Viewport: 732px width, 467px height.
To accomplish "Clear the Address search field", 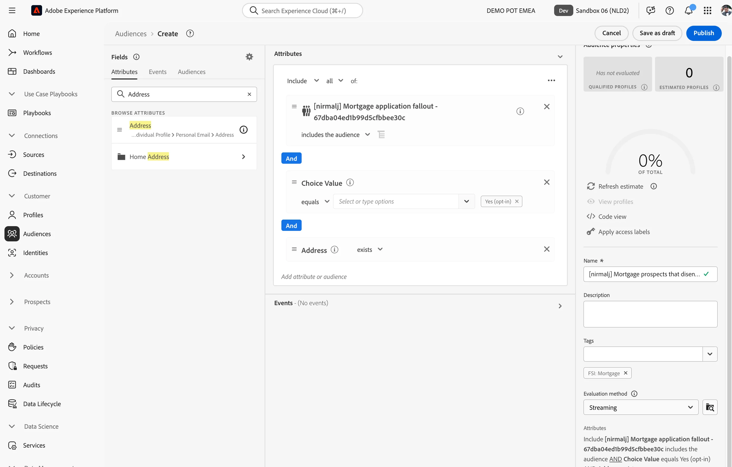I will 249,94.
